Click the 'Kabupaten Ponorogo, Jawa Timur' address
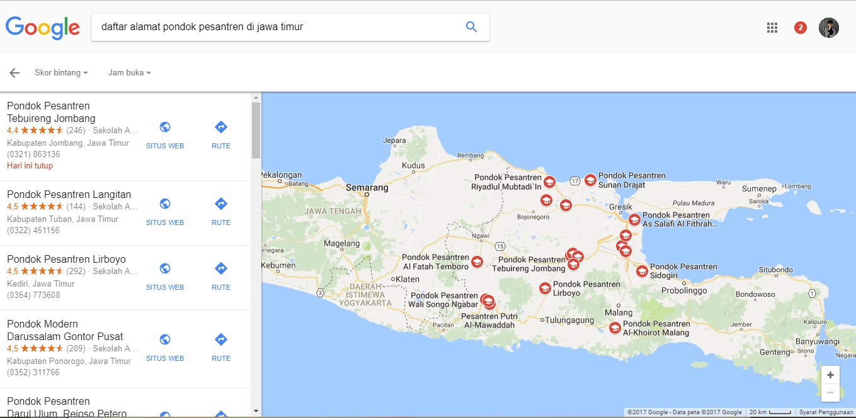The height and width of the screenshot is (418, 856). tap(69, 361)
